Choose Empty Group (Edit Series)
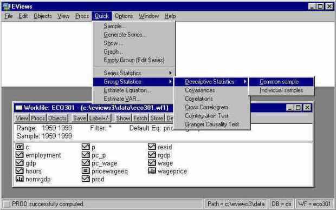This screenshot has height=210, width=336. 134,61
